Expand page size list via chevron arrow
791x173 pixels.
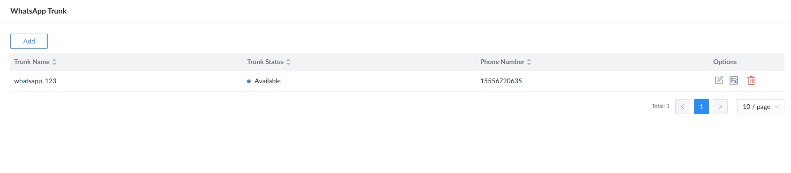[x=776, y=107]
